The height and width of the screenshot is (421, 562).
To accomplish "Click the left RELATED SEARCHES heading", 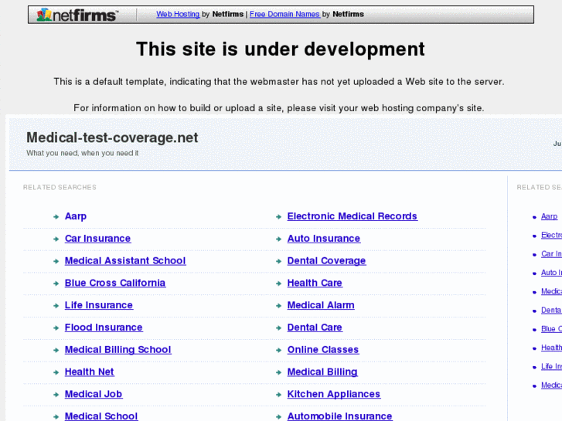I will tap(60, 188).
